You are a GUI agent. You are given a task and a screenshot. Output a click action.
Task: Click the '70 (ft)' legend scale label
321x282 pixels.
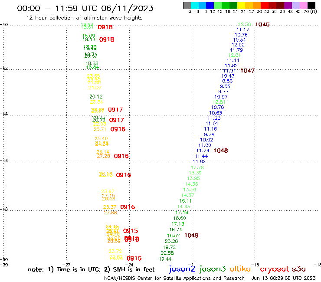click(x=310, y=11)
